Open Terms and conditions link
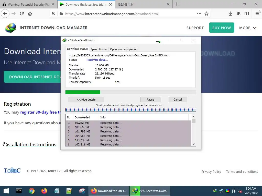 tap(242, 172)
